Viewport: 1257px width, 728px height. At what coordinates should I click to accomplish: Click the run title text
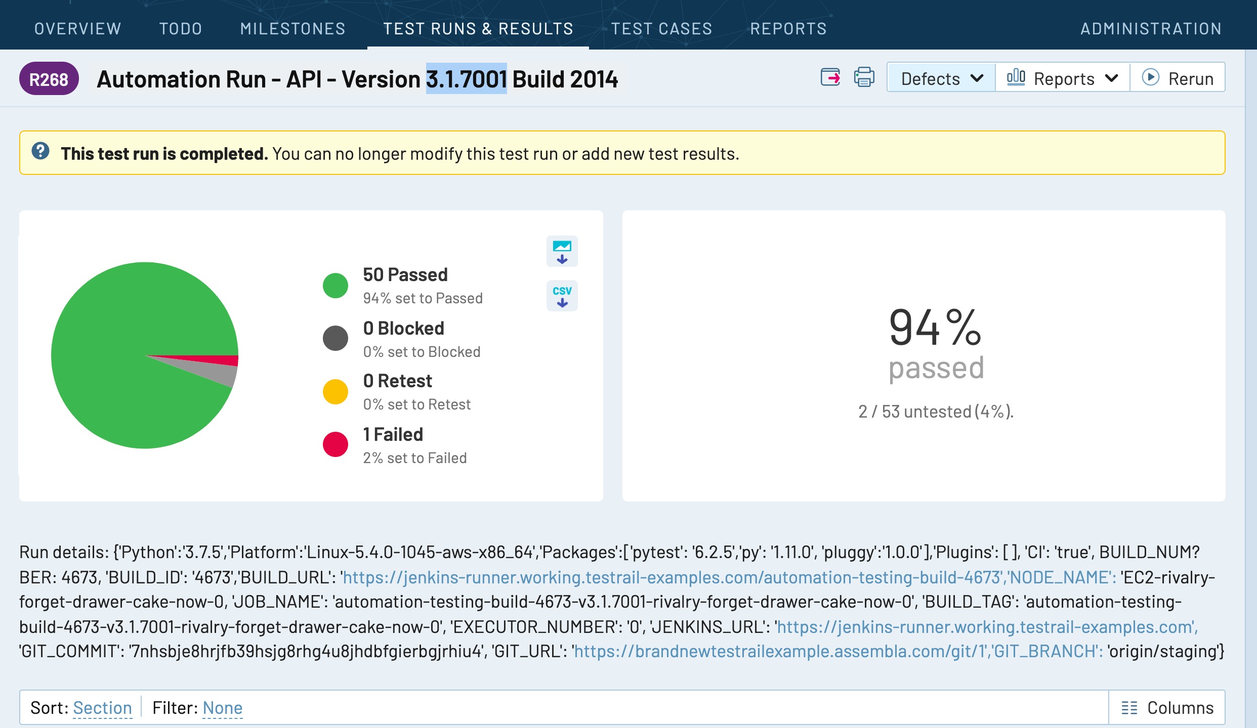point(357,79)
